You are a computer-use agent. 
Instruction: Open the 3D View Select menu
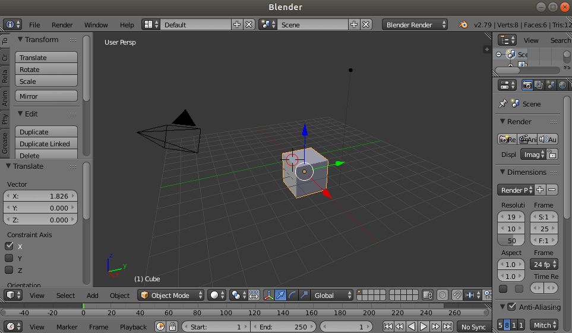65,296
